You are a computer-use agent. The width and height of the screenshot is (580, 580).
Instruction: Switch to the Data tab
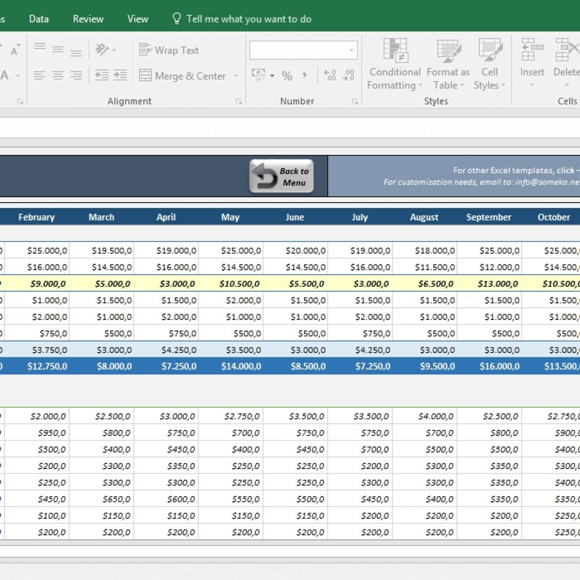(x=39, y=19)
